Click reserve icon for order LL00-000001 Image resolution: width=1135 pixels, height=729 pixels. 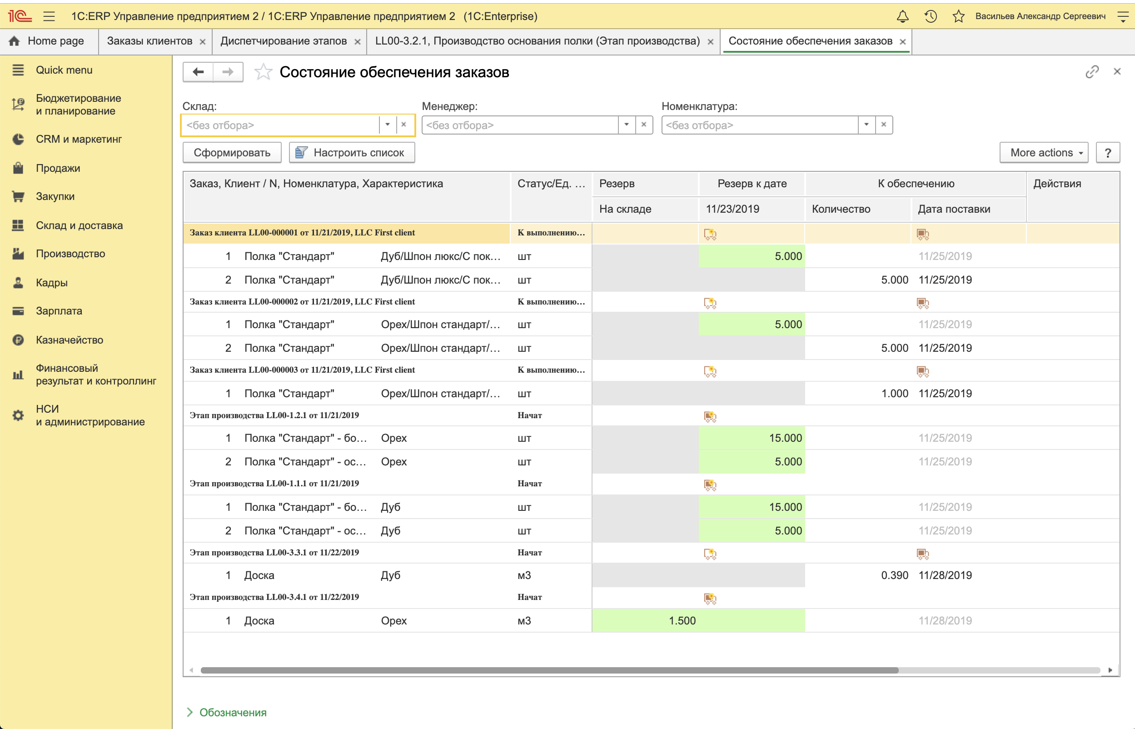710,234
